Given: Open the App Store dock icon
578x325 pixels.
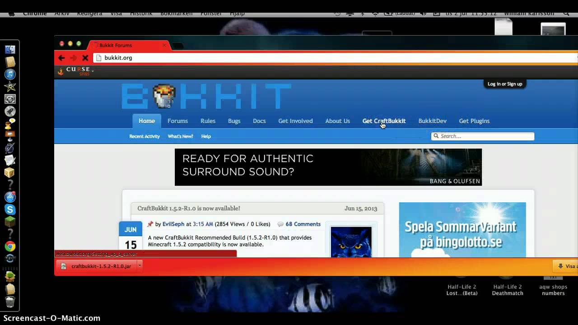Looking at the screenshot, I should tap(10, 197).
